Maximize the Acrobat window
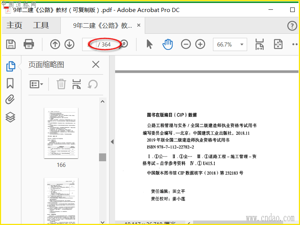 tap(292, 10)
